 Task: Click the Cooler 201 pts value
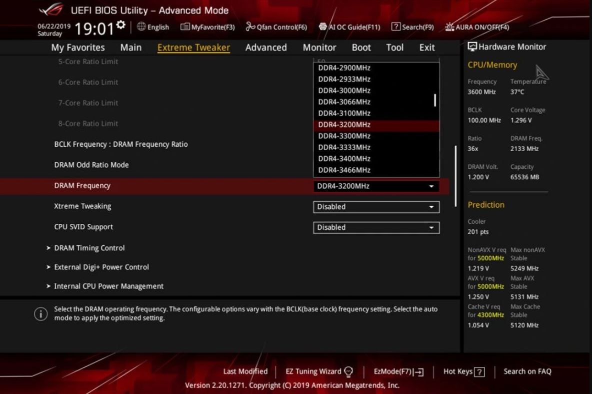(478, 232)
